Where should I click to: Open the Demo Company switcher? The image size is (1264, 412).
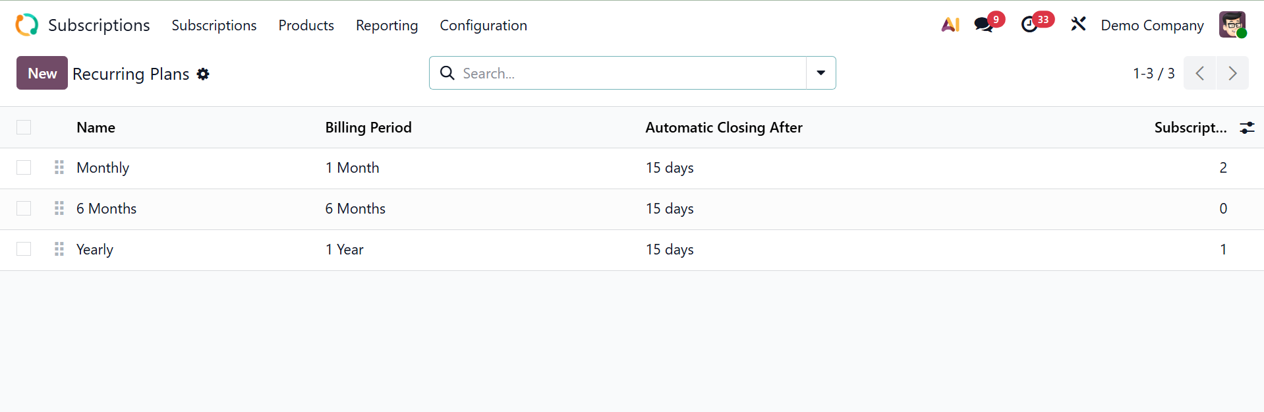1152,25
